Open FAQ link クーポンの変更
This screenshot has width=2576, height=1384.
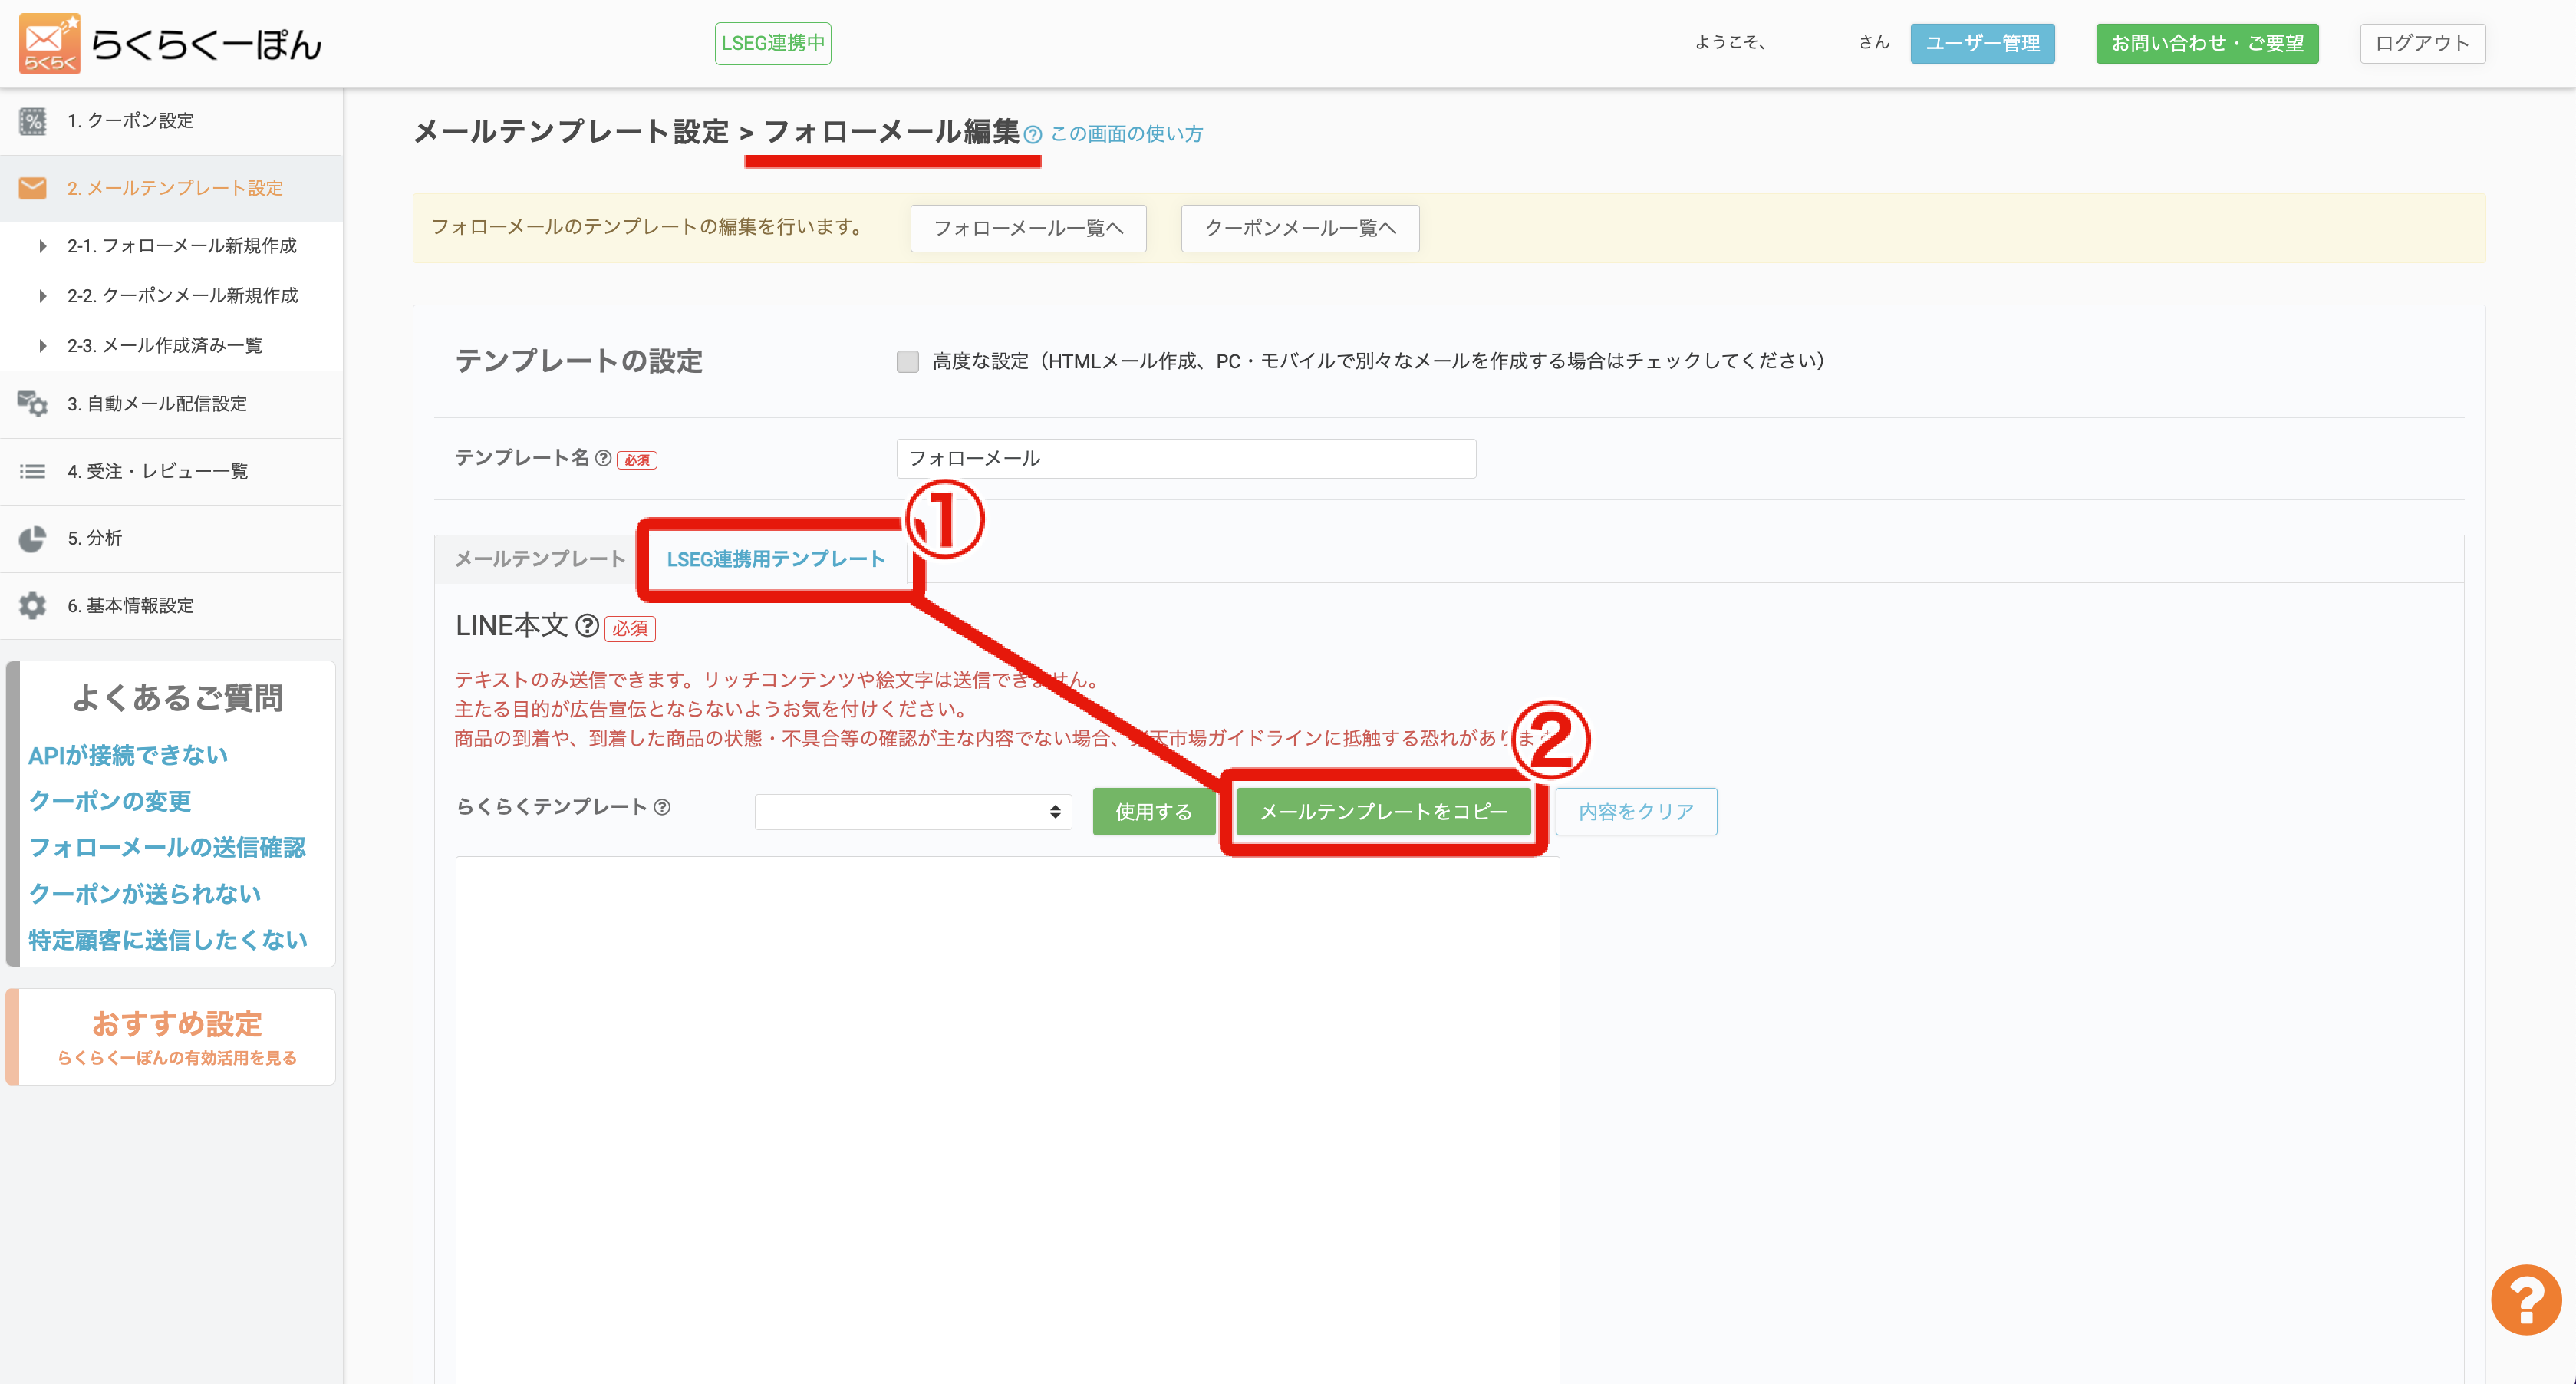tap(110, 801)
